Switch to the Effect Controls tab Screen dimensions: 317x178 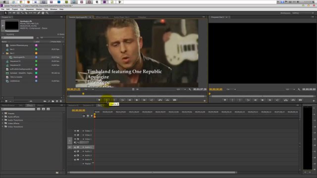coord(103,17)
